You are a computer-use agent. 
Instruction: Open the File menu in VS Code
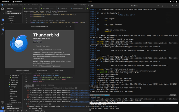(x=6, y=5)
